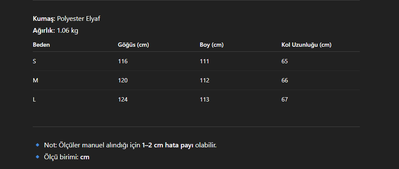Image resolution: width=399 pixels, height=169 pixels.
Task: Click chest value 120 for size M
Action: pyautogui.click(x=123, y=80)
